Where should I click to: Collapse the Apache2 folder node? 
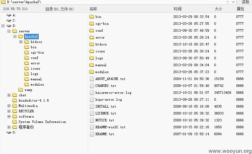click(15, 36)
